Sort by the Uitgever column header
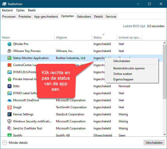The height and width of the screenshot is (149, 167). pyautogui.click(x=73, y=37)
